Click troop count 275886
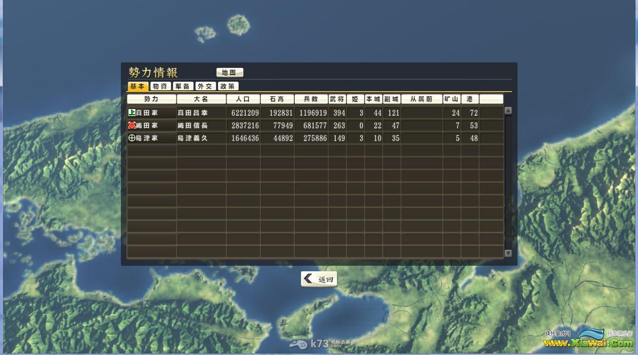638x355 pixels. point(315,138)
